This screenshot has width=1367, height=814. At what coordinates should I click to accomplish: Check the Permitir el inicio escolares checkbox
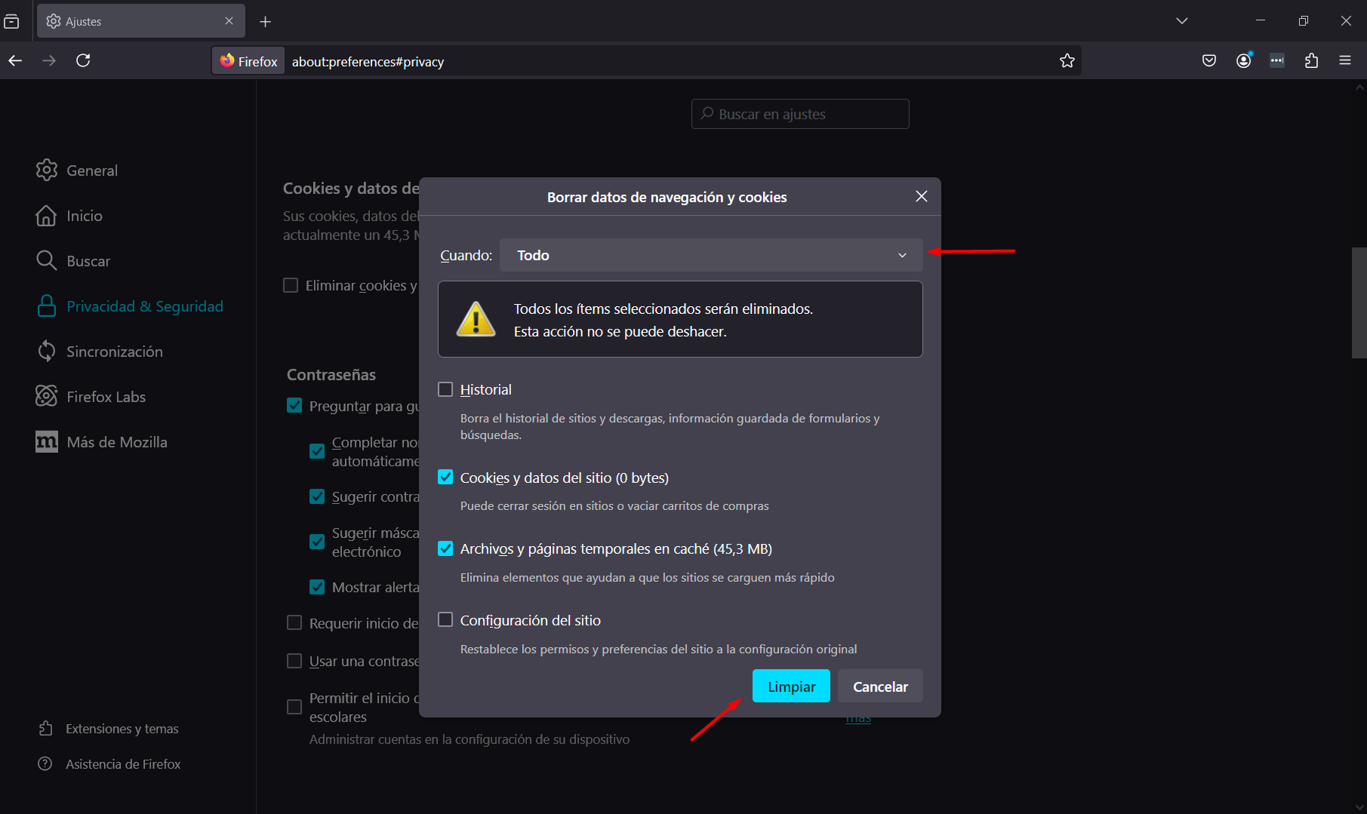pyautogui.click(x=294, y=707)
